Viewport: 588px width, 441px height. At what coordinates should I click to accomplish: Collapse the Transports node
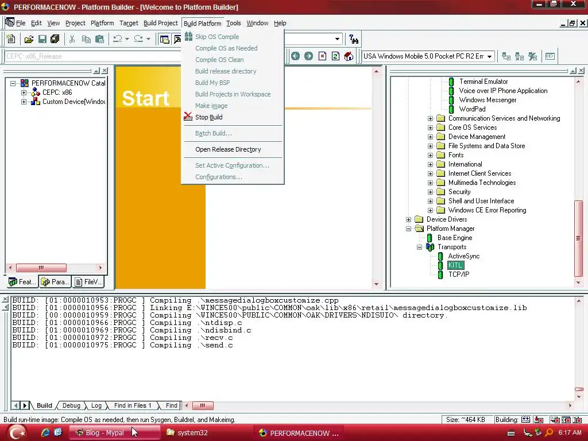[x=420, y=247]
